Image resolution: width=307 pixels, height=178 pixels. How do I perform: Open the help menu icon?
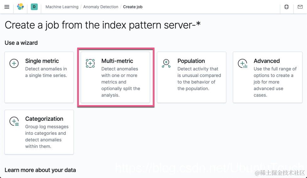pos(287,7)
